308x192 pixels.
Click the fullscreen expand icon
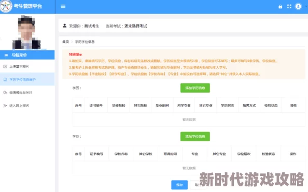point(289,7)
